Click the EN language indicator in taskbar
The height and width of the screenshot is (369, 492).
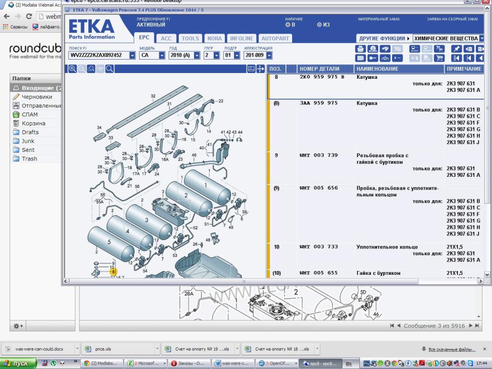349,364
